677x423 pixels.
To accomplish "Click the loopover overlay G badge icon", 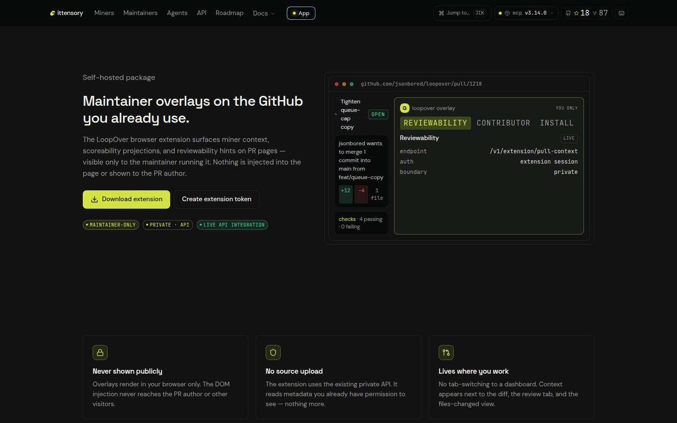I will [404, 108].
